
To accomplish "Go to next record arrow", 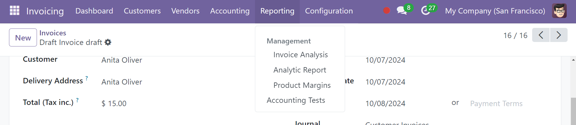I will (x=559, y=35).
